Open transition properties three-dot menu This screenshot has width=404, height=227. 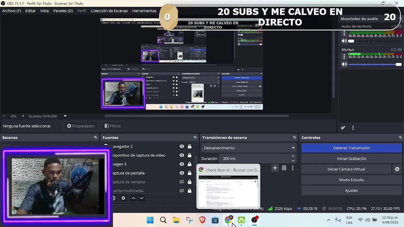pos(293,168)
